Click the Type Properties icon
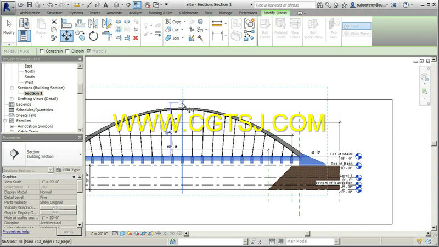Image resolution: width=439 pixels, height=247 pixels. [24, 23]
